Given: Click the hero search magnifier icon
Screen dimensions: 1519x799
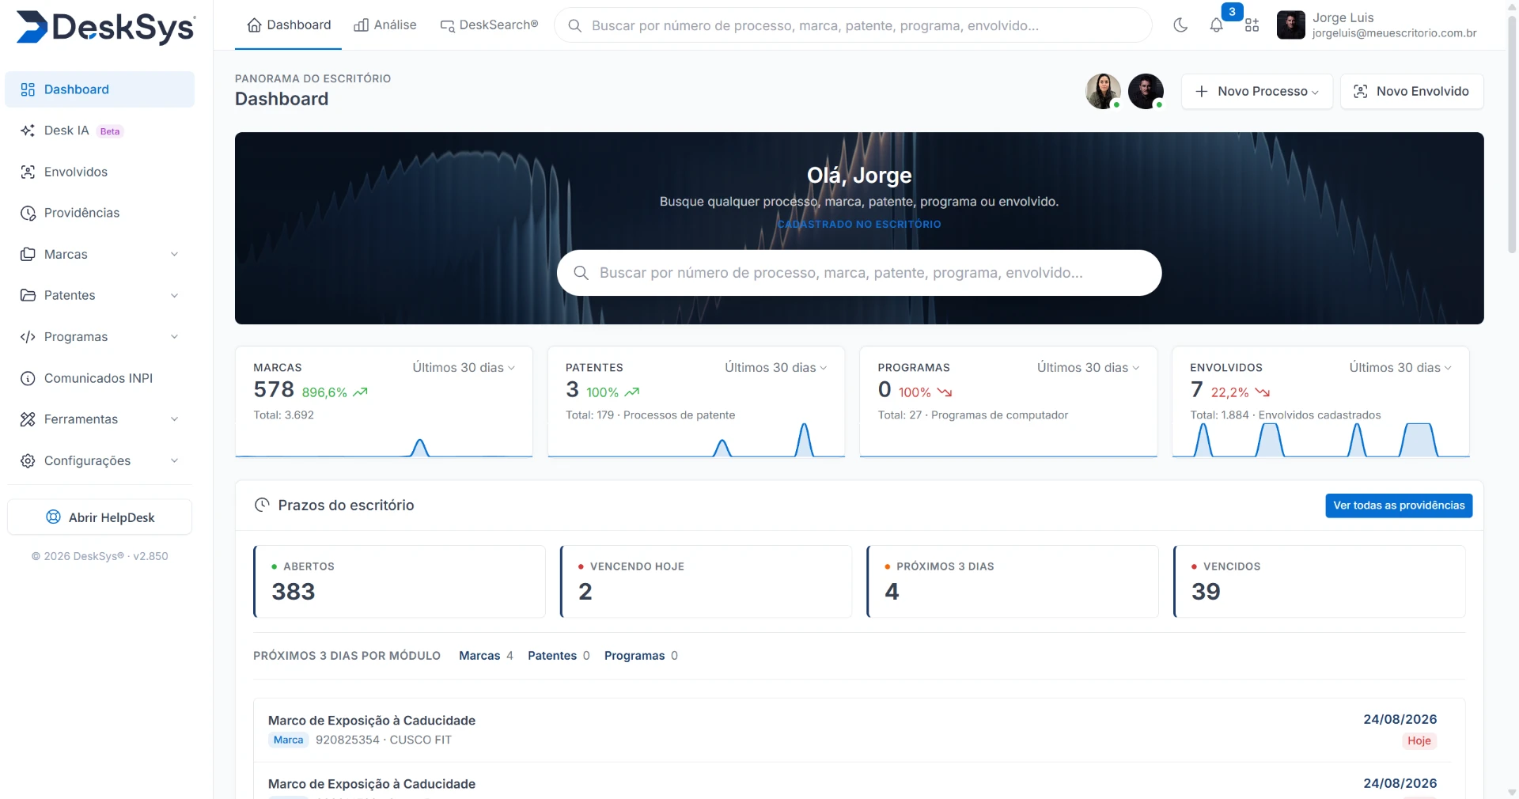Looking at the screenshot, I should (x=581, y=273).
